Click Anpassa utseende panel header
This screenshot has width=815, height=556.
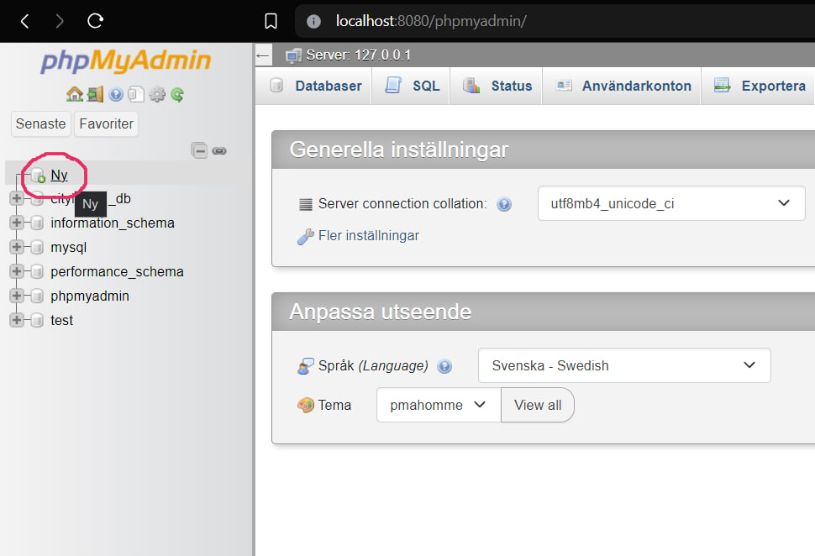(543, 312)
